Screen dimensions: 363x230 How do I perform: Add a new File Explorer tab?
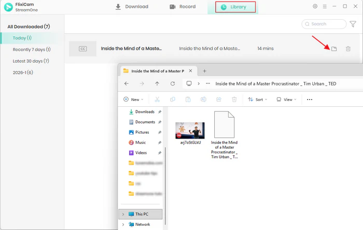coord(204,71)
